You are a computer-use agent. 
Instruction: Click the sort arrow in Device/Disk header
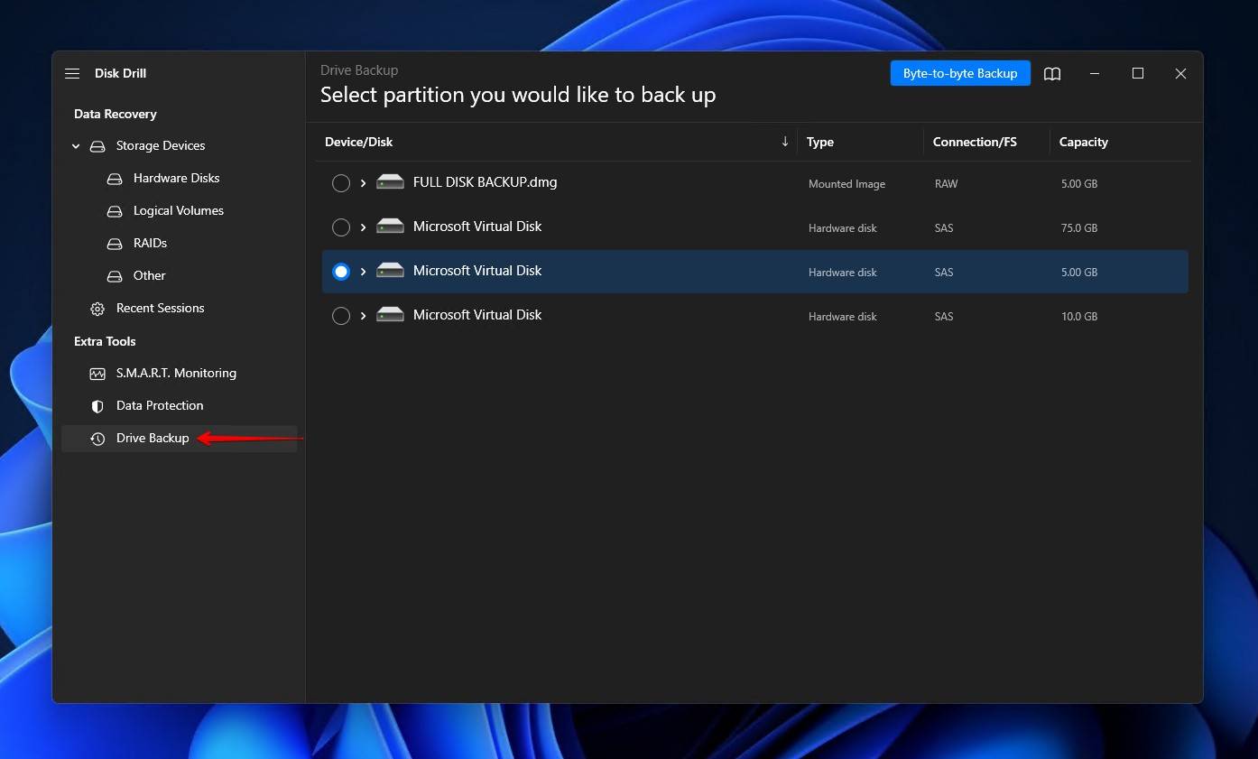(785, 142)
